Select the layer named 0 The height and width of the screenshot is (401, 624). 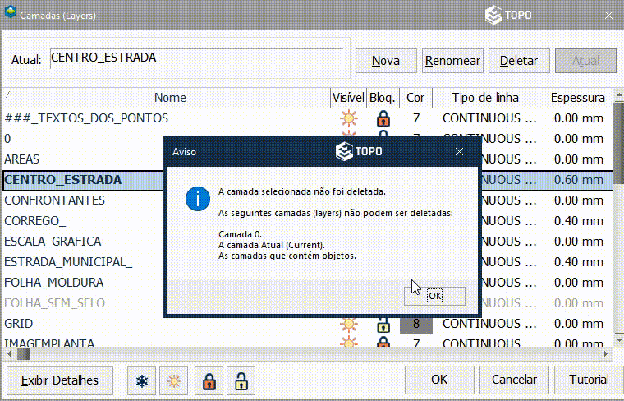(7, 139)
